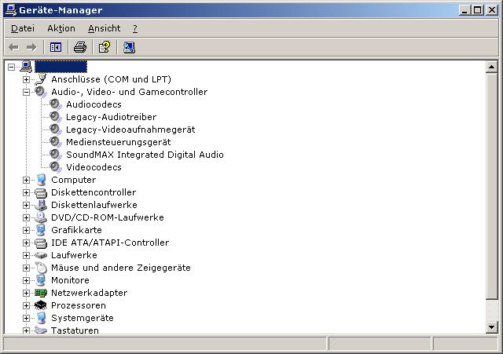Open the Ansicht menu
503x354 pixels.
pyautogui.click(x=104, y=28)
